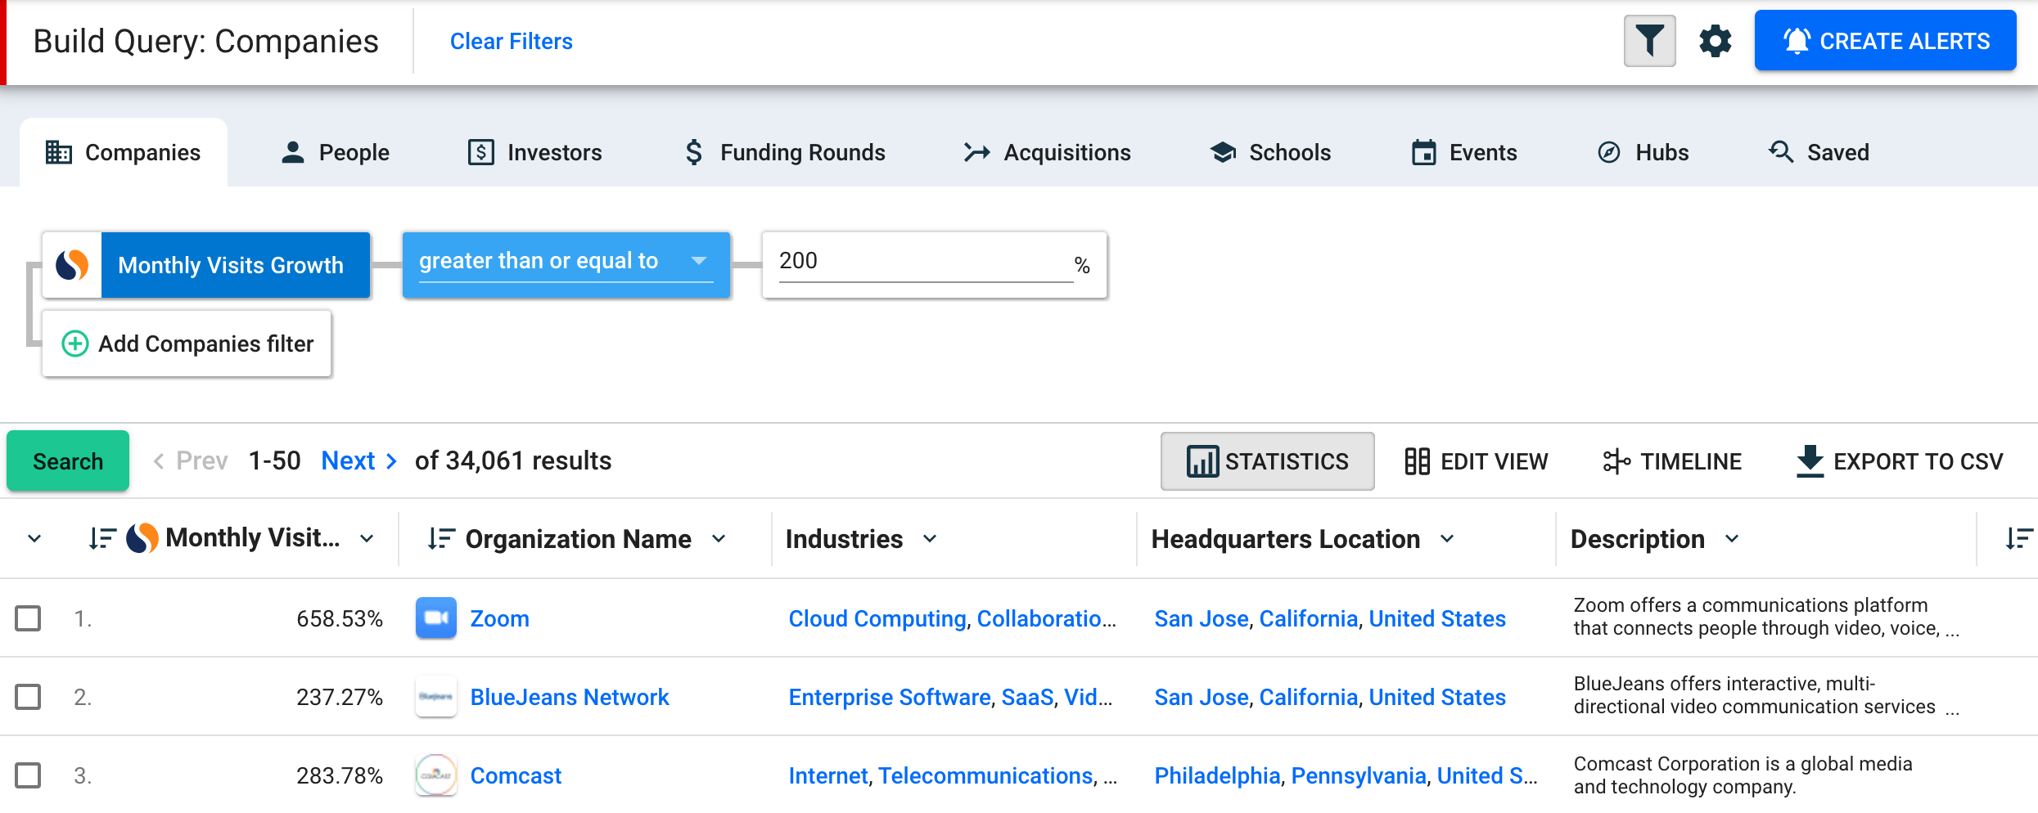Click the Create Alerts button
The height and width of the screenshot is (813, 2038).
pyautogui.click(x=1884, y=41)
